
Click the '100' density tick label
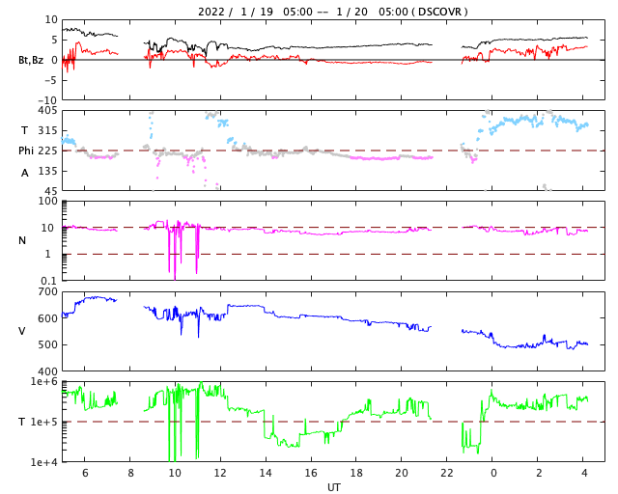click(47, 202)
